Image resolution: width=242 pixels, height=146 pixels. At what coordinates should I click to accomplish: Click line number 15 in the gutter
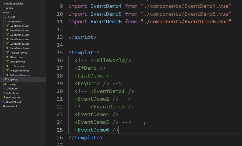60,53
